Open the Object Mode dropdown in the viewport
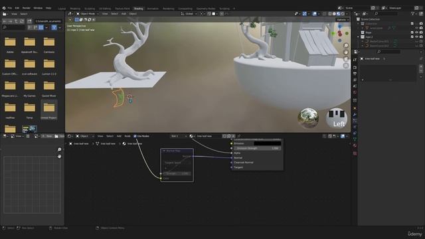The width and height of the screenshot is (425, 239). pyautogui.click(x=87, y=13)
